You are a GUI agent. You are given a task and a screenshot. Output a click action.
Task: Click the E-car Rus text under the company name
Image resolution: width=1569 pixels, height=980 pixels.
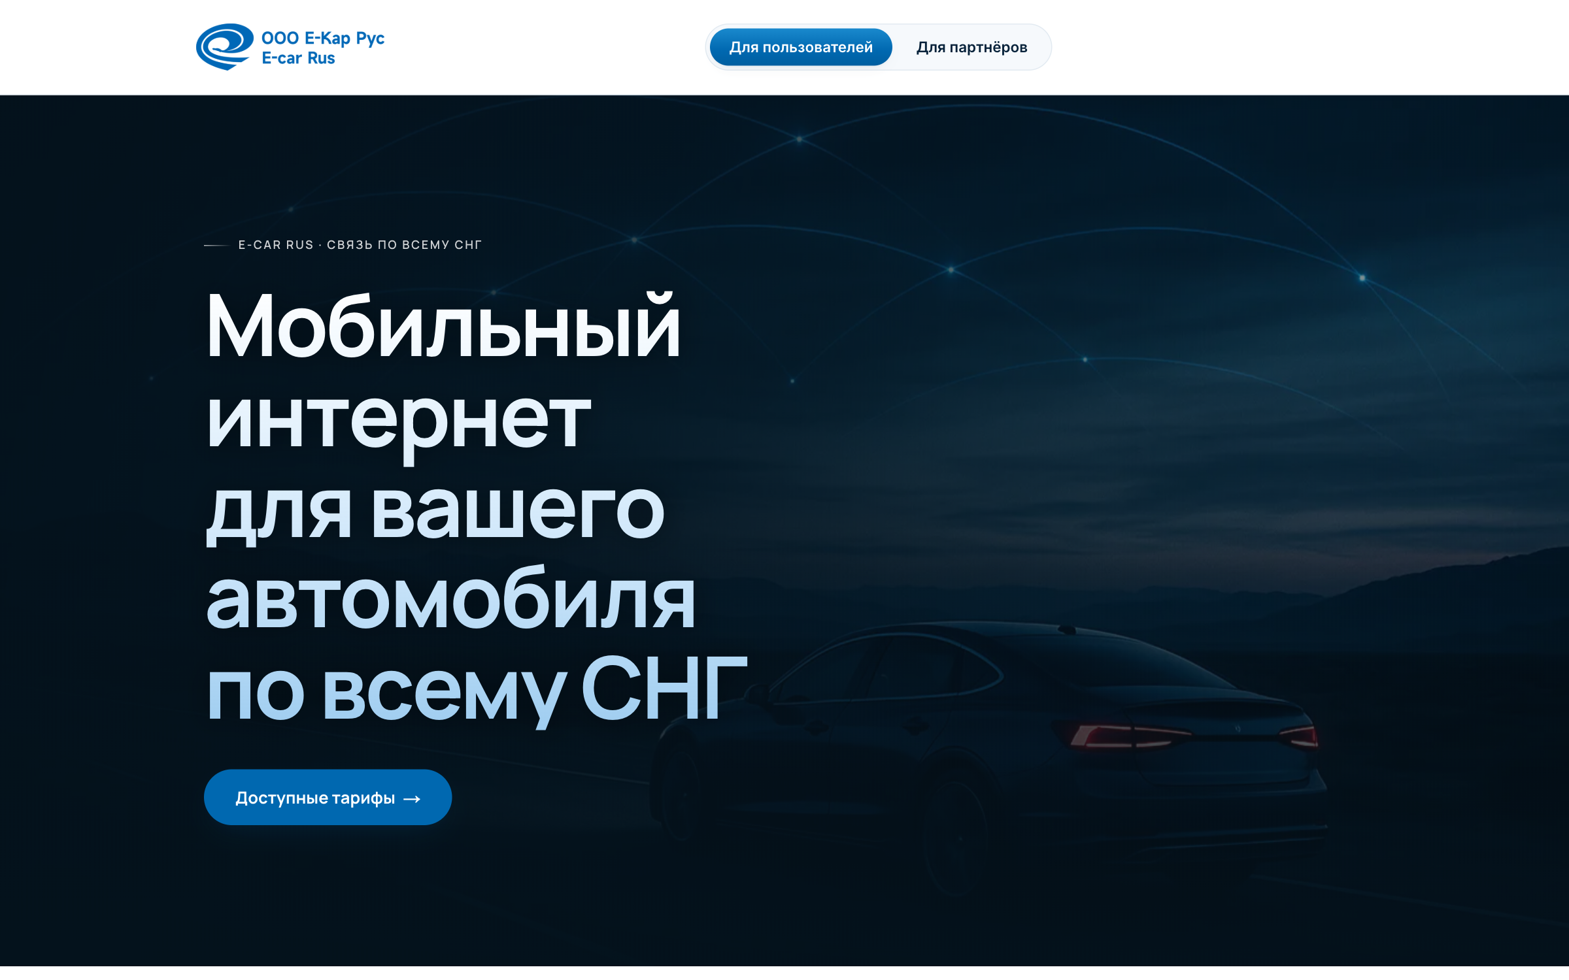click(298, 58)
